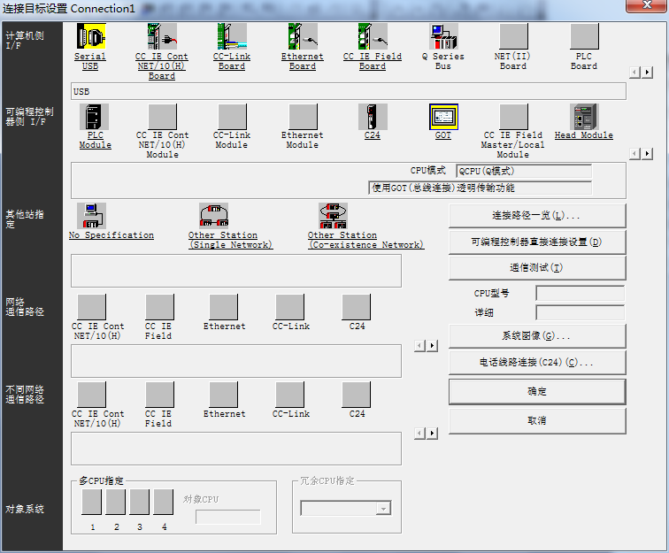The image size is (669, 553).
Task: Pick the Ethernet Board icon
Action: coord(303,37)
